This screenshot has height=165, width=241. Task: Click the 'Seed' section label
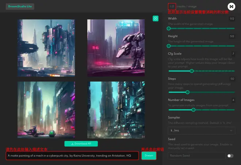(x=172, y=139)
